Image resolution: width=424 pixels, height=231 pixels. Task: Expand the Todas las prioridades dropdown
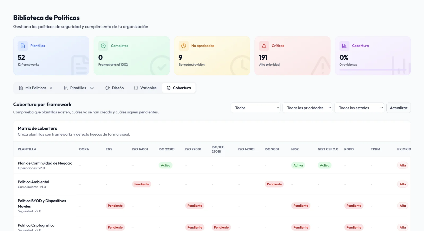307,108
